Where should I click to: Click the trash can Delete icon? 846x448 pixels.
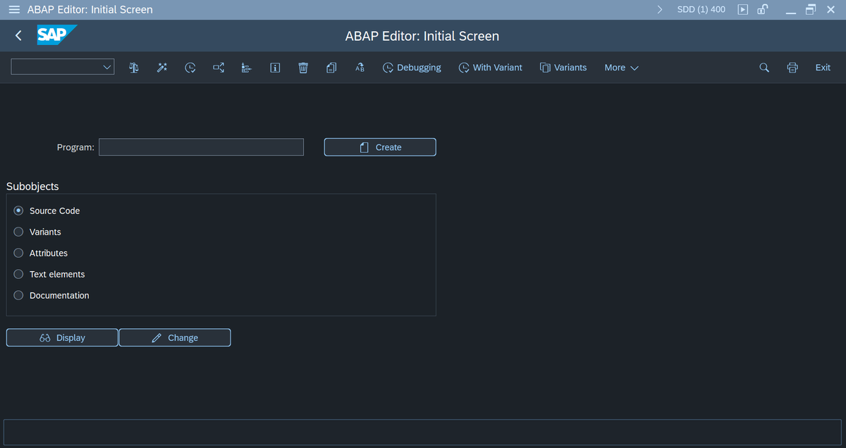[x=303, y=68]
